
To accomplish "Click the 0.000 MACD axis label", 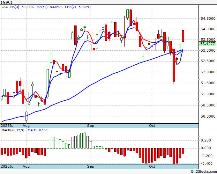I will pos(206,148).
